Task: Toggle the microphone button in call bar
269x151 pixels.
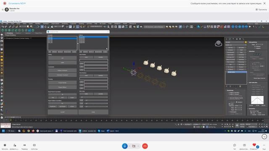Action: pos(125,146)
